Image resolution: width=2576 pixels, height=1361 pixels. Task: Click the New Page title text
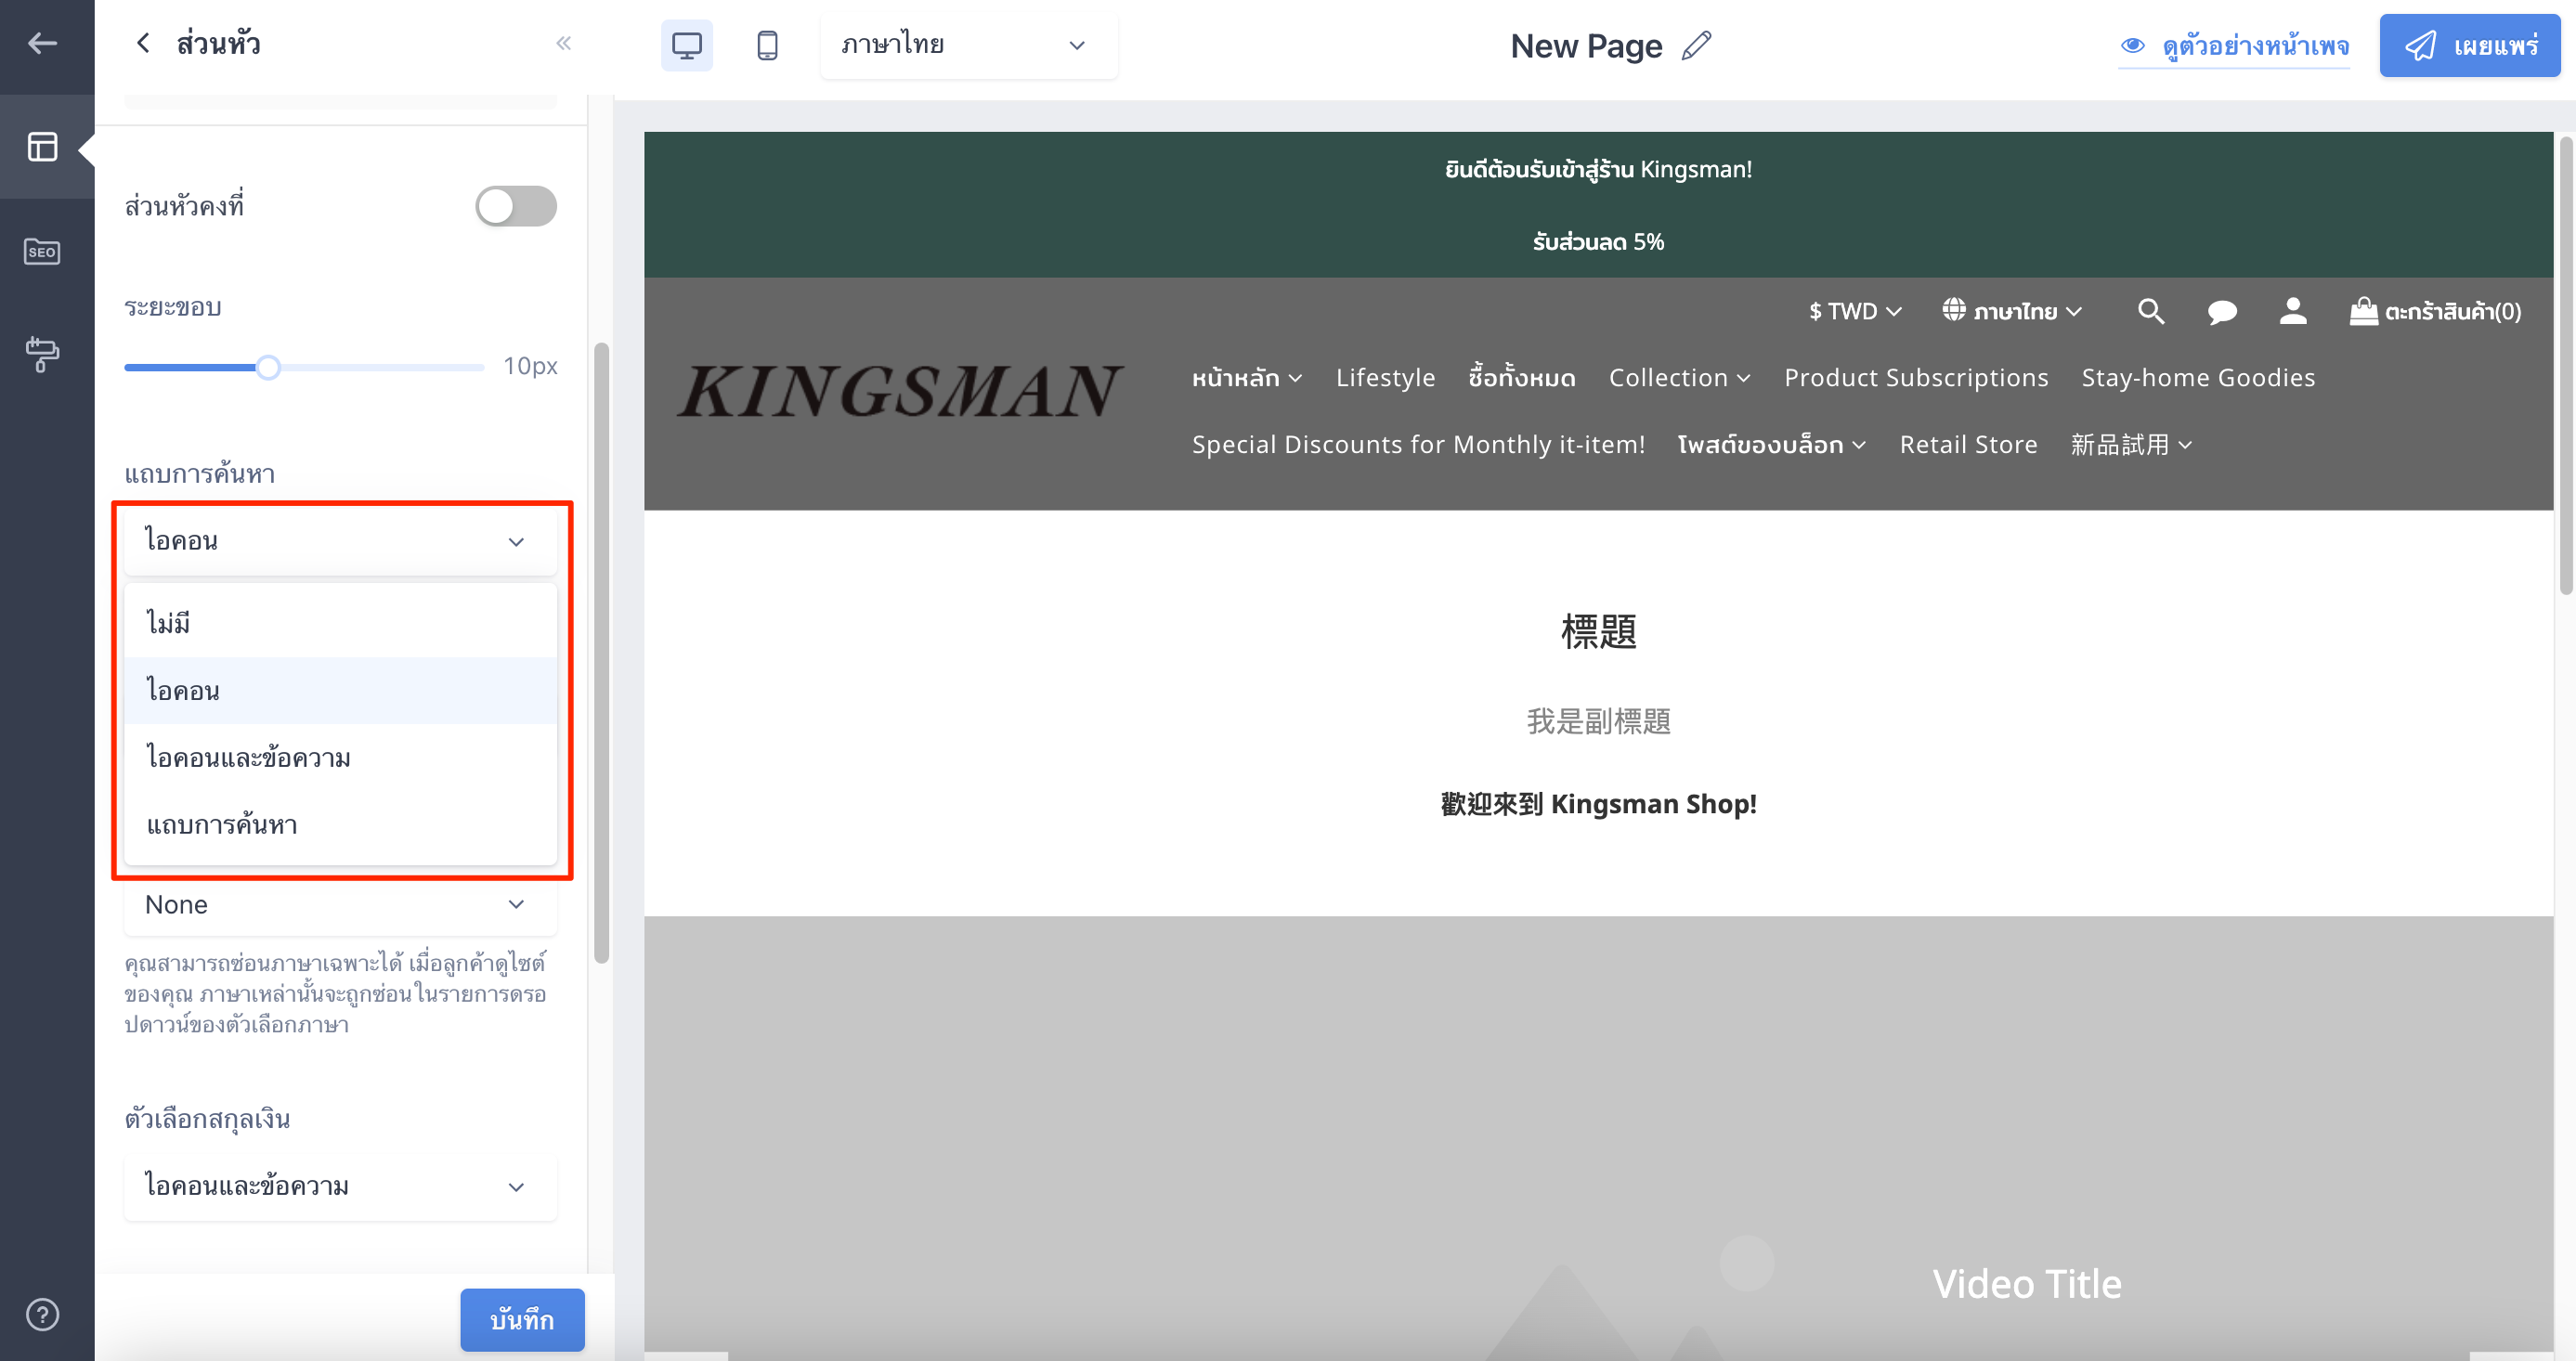(1586, 46)
